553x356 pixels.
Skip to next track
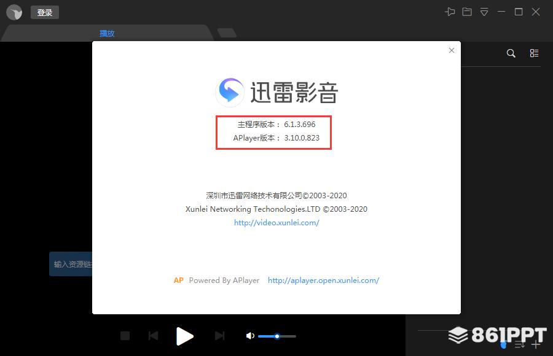click(219, 336)
